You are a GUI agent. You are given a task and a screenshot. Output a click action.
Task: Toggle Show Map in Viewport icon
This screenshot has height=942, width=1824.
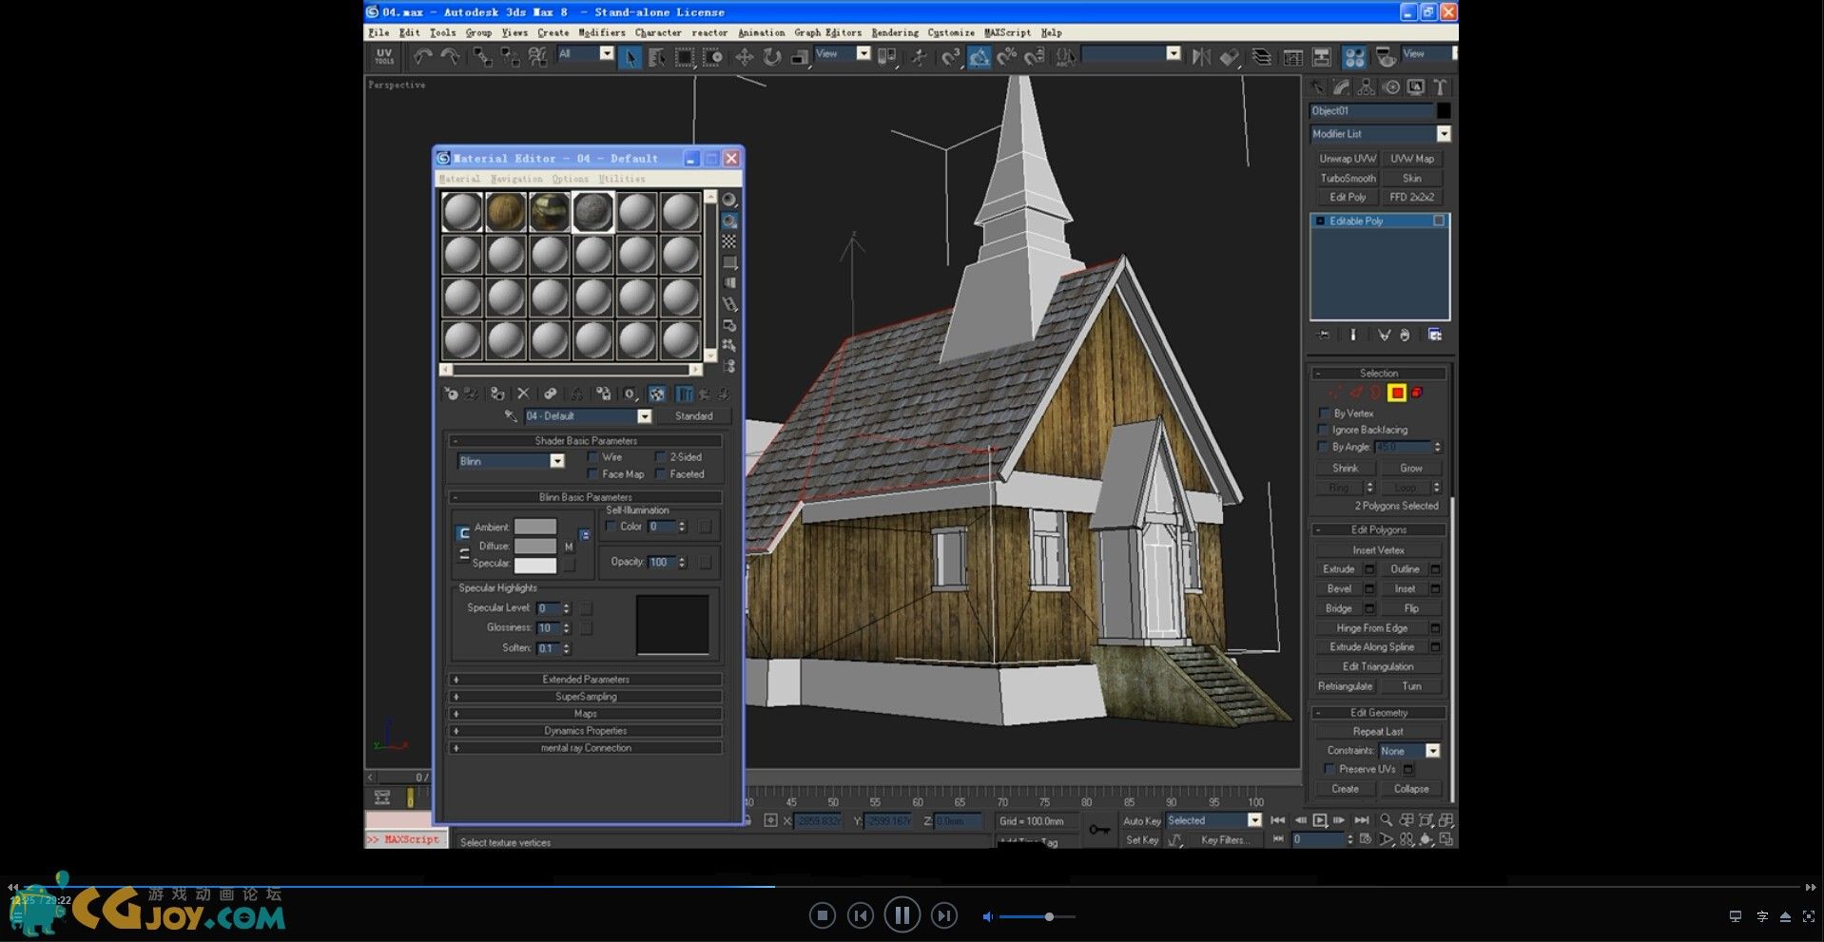[657, 394]
